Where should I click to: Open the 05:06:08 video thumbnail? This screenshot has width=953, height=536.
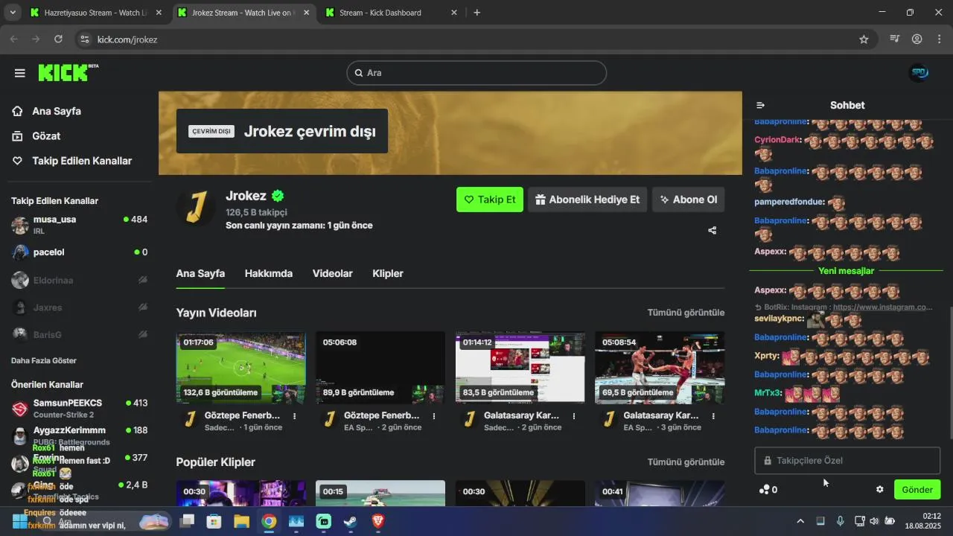pyautogui.click(x=380, y=368)
